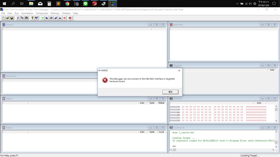Click the Single Step toolbar icon
The height and width of the screenshot is (157, 280).
click(47, 18)
